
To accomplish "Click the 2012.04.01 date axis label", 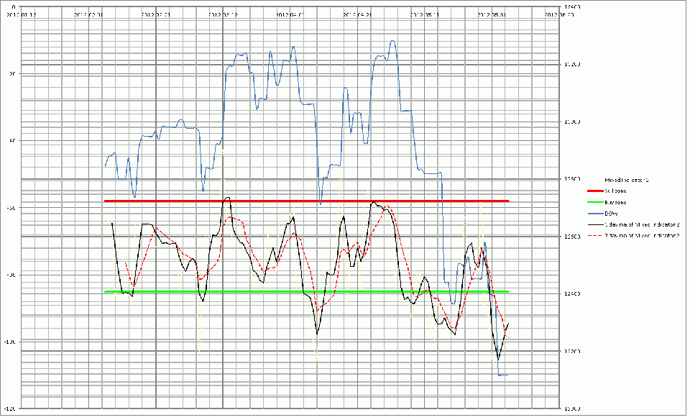I will click(x=290, y=14).
